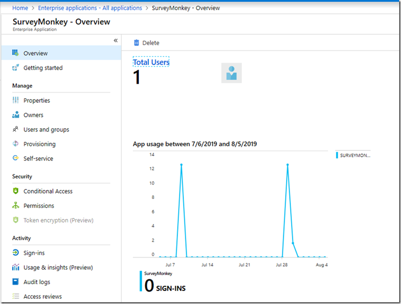Click the Manage section header
This screenshot has width=401, height=304.
point(22,86)
